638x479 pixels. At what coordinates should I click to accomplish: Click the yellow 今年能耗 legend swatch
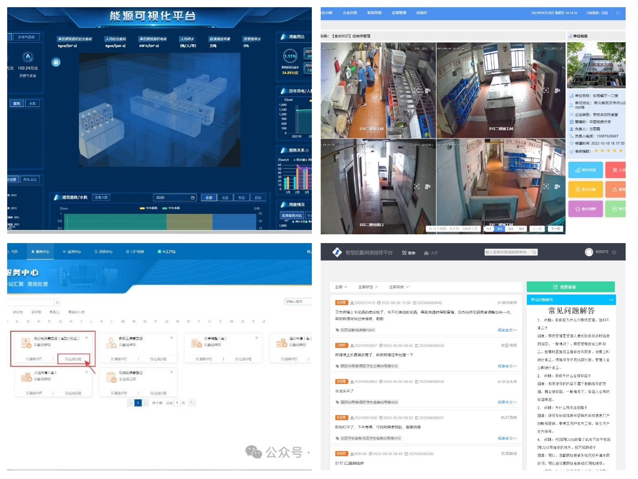click(142, 208)
